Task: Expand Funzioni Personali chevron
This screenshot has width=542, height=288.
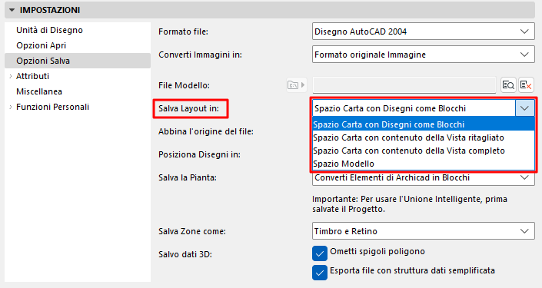Action: pyautogui.click(x=10, y=107)
